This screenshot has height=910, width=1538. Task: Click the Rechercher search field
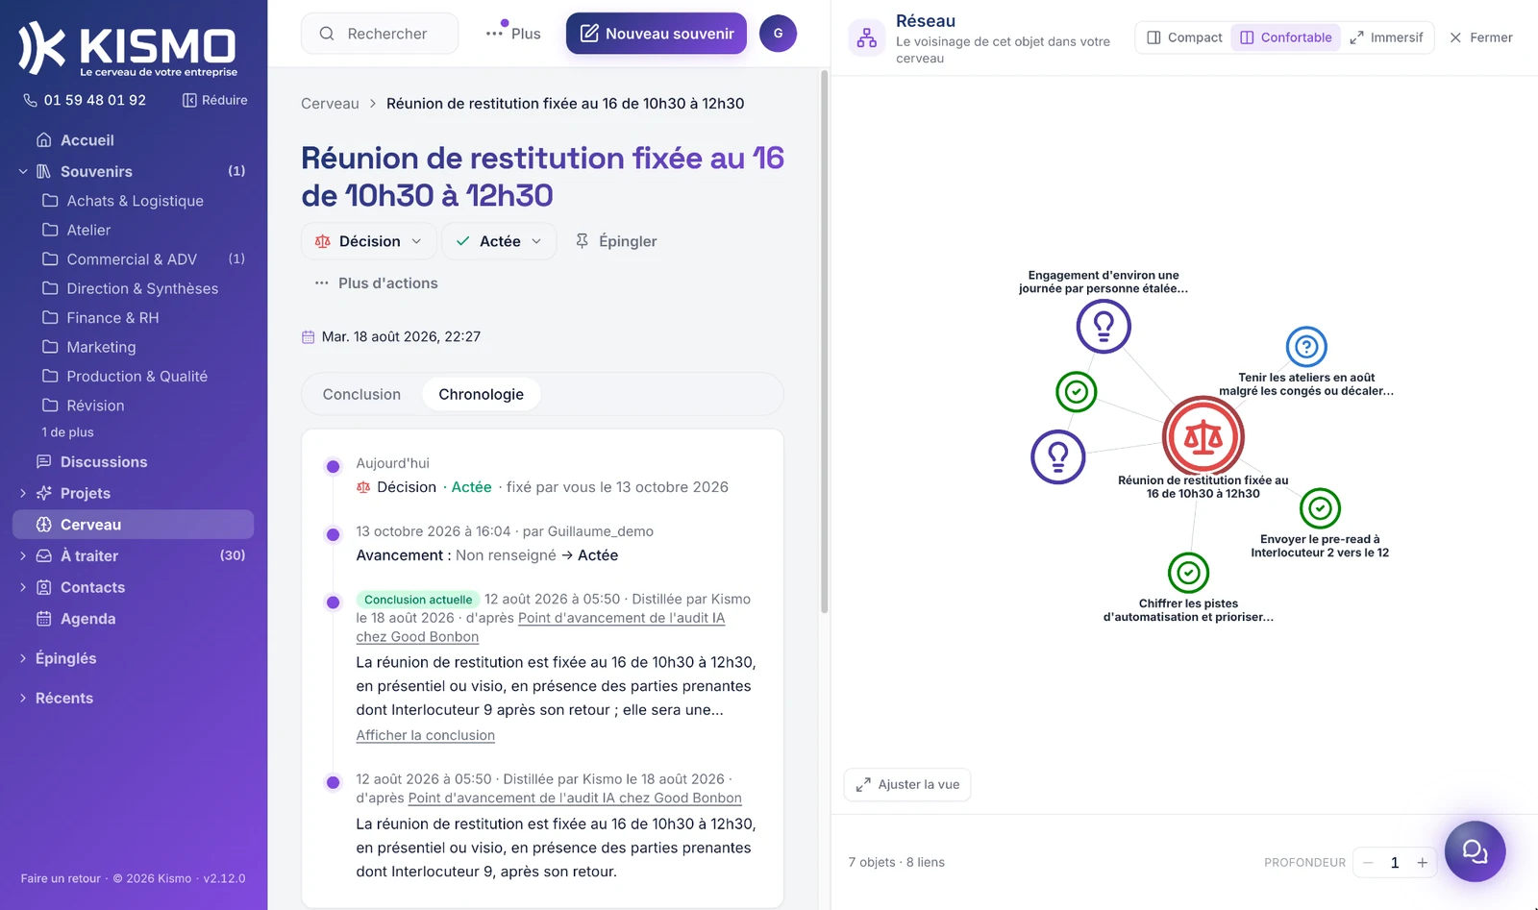380,34
